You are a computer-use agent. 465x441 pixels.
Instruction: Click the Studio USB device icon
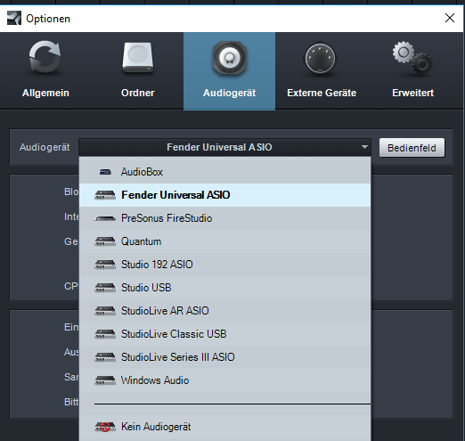click(x=105, y=288)
